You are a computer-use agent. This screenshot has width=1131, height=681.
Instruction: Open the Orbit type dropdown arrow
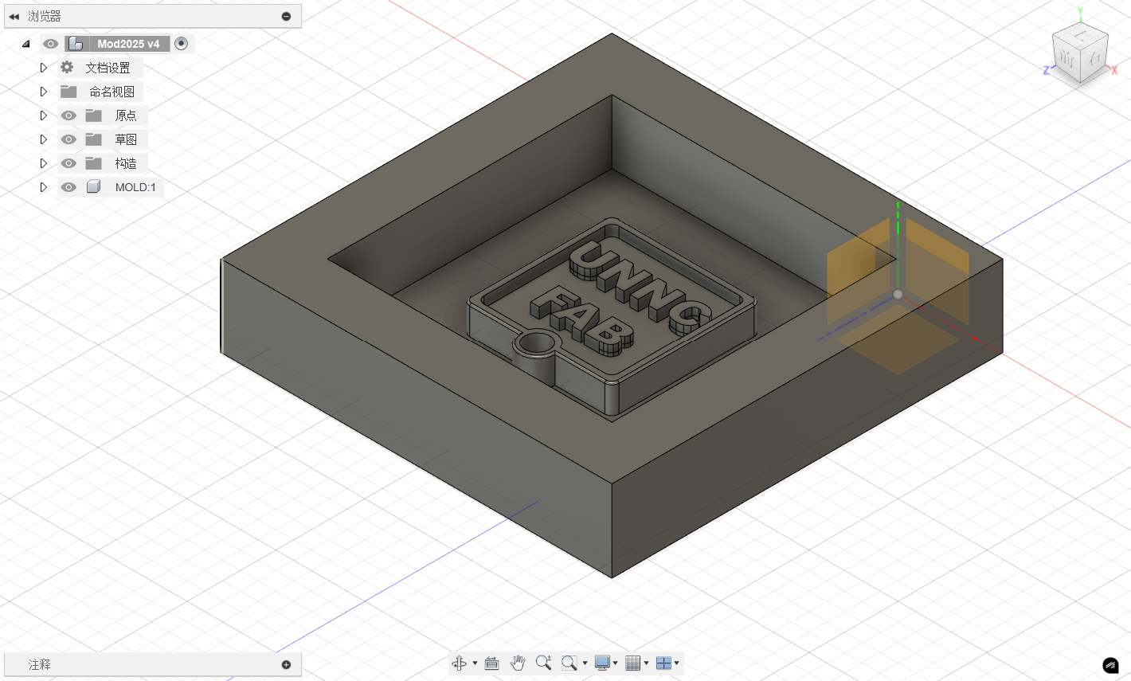point(475,663)
